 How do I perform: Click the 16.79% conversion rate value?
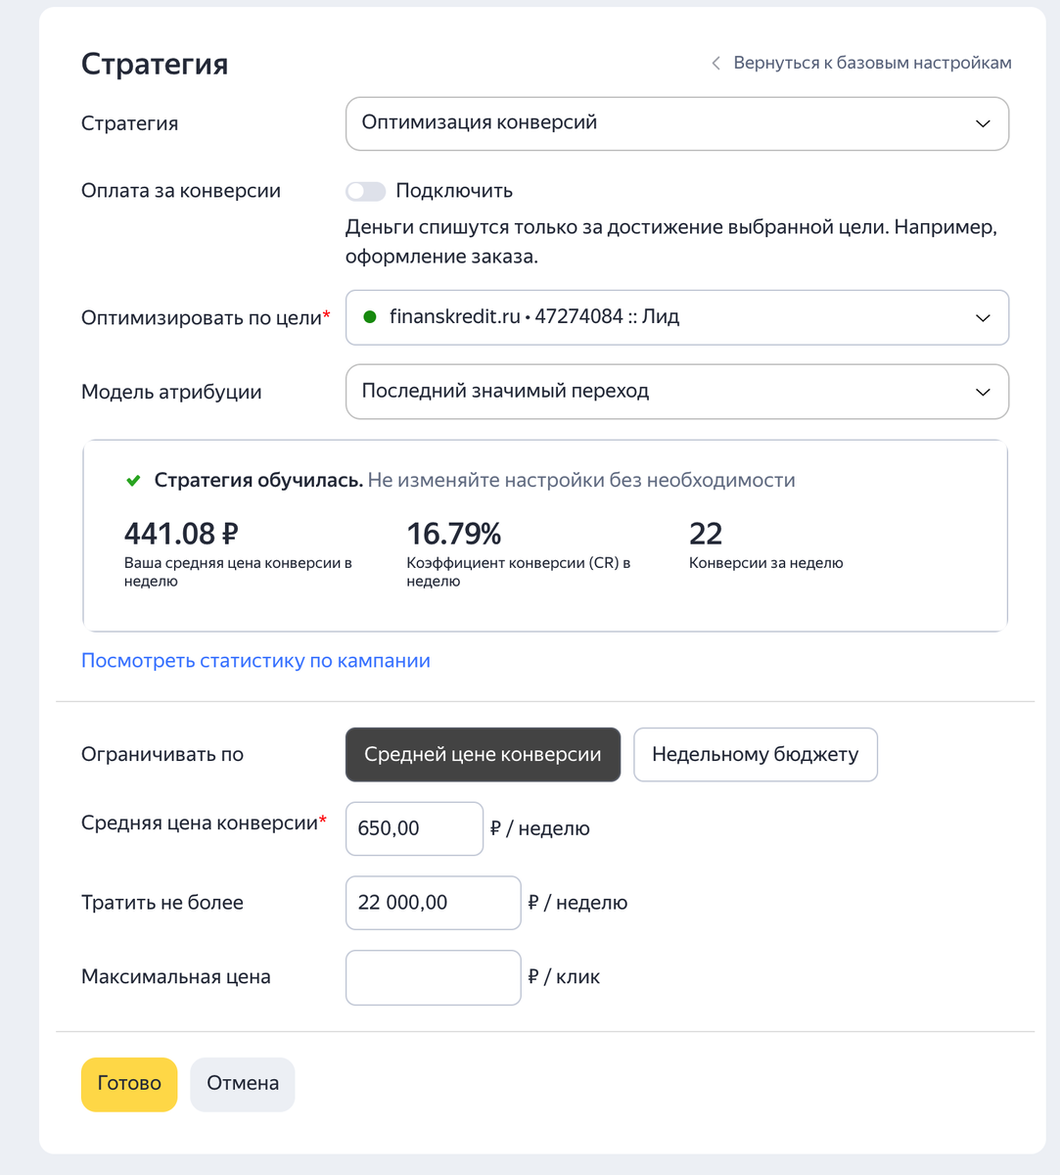(x=454, y=534)
